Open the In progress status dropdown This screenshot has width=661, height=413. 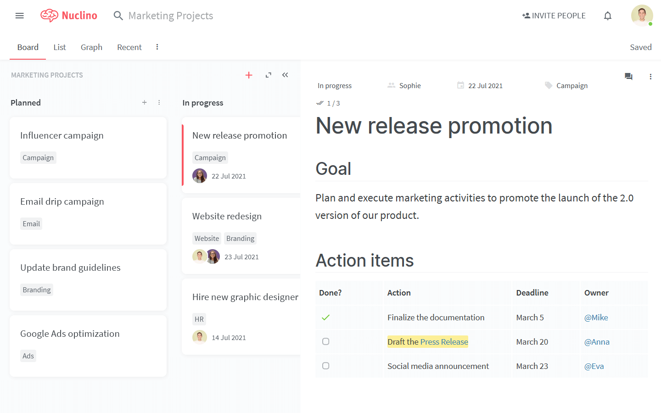(x=335, y=86)
